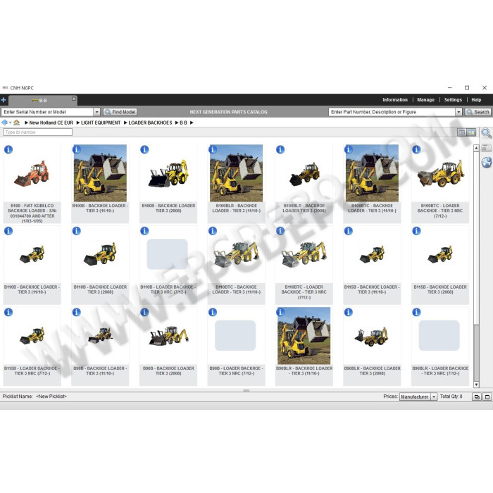Navigate to LOADER BACKHOES breadcrumb
This screenshot has height=493, width=493.
pyautogui.click(x=150, y=123)
